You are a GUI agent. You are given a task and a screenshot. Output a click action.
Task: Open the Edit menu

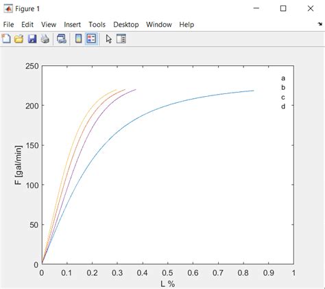click(x=27, y=25)
